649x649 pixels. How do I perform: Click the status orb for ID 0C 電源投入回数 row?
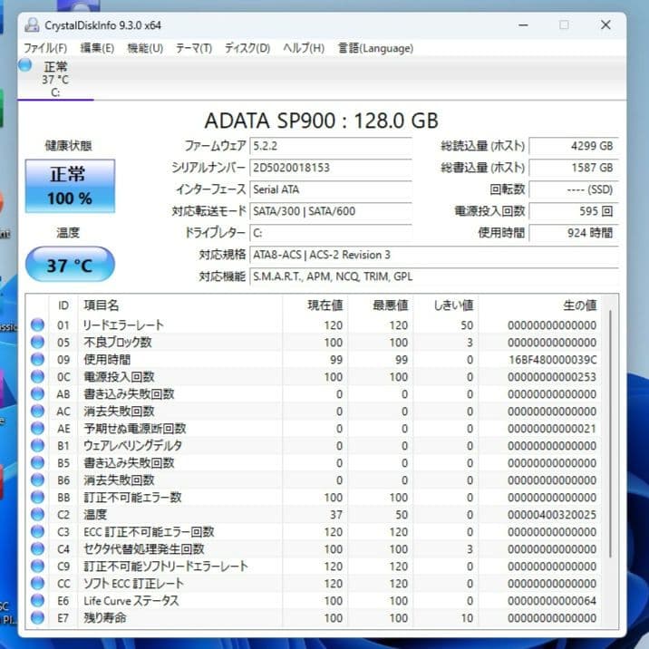[x=38, y=377]
